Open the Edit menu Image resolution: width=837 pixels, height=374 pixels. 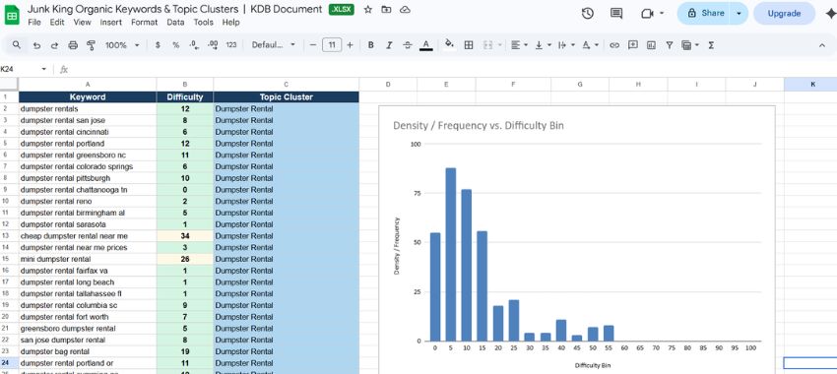57,23
